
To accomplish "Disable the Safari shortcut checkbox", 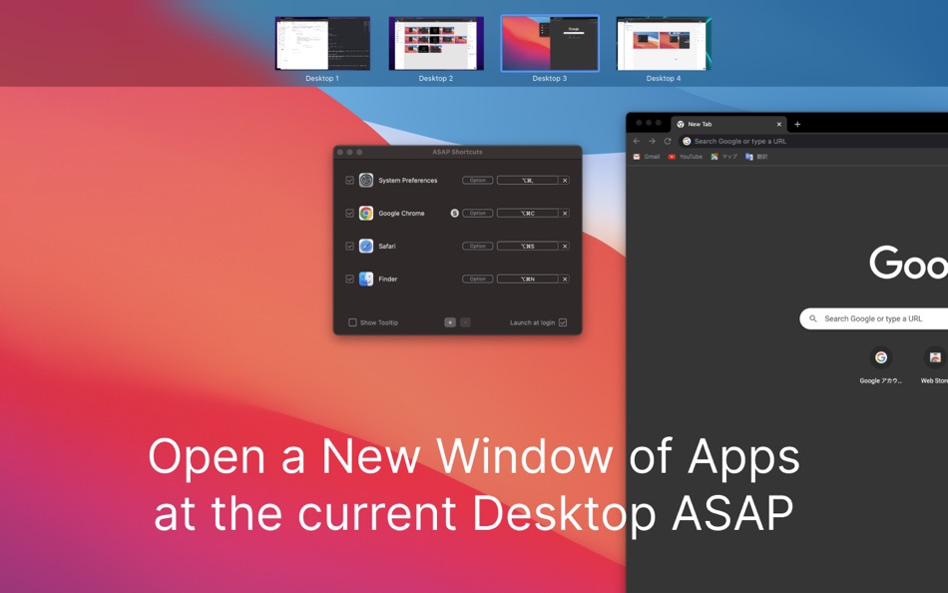I will click(x=349, y=246).
